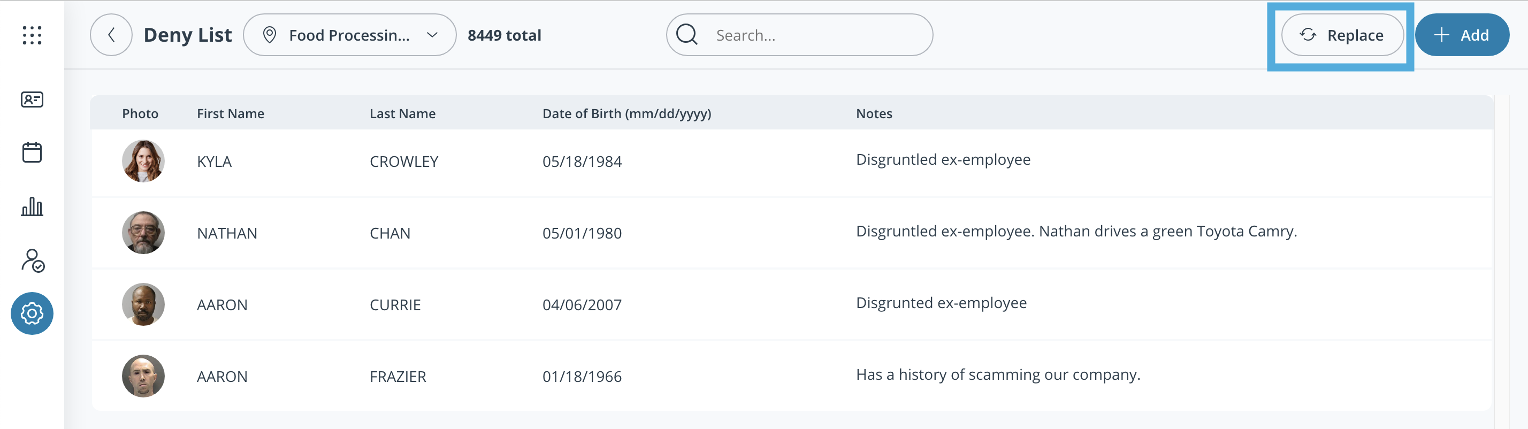1528x429 pixels.
Task: Select the Nathan Chan row notes text
Action: 1076,232
